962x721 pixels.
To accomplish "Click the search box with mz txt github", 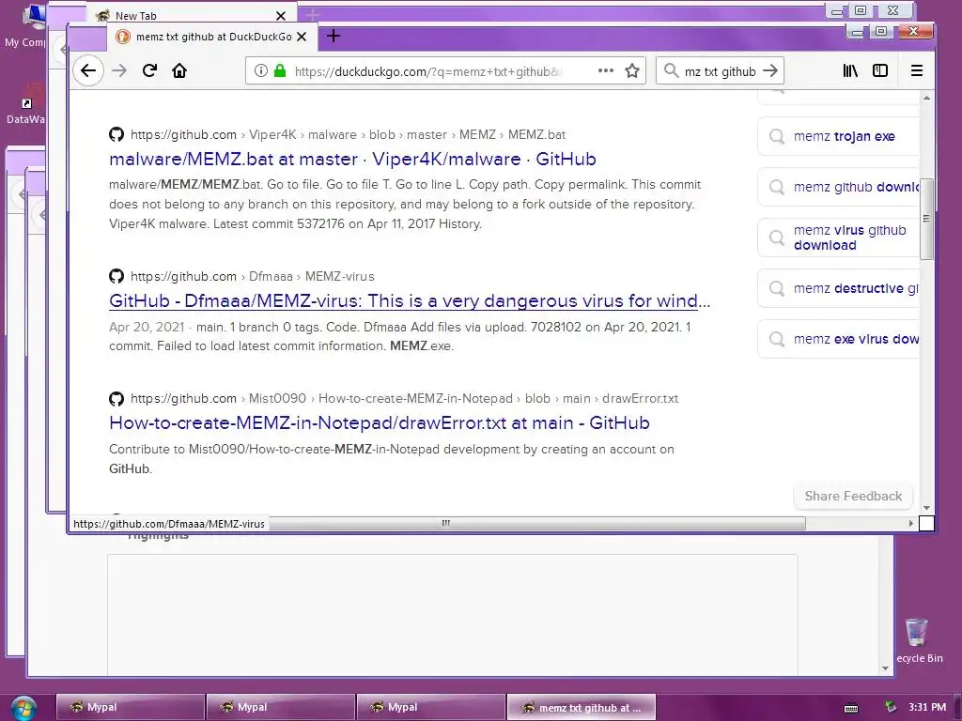I will click(x=720, y=71).
